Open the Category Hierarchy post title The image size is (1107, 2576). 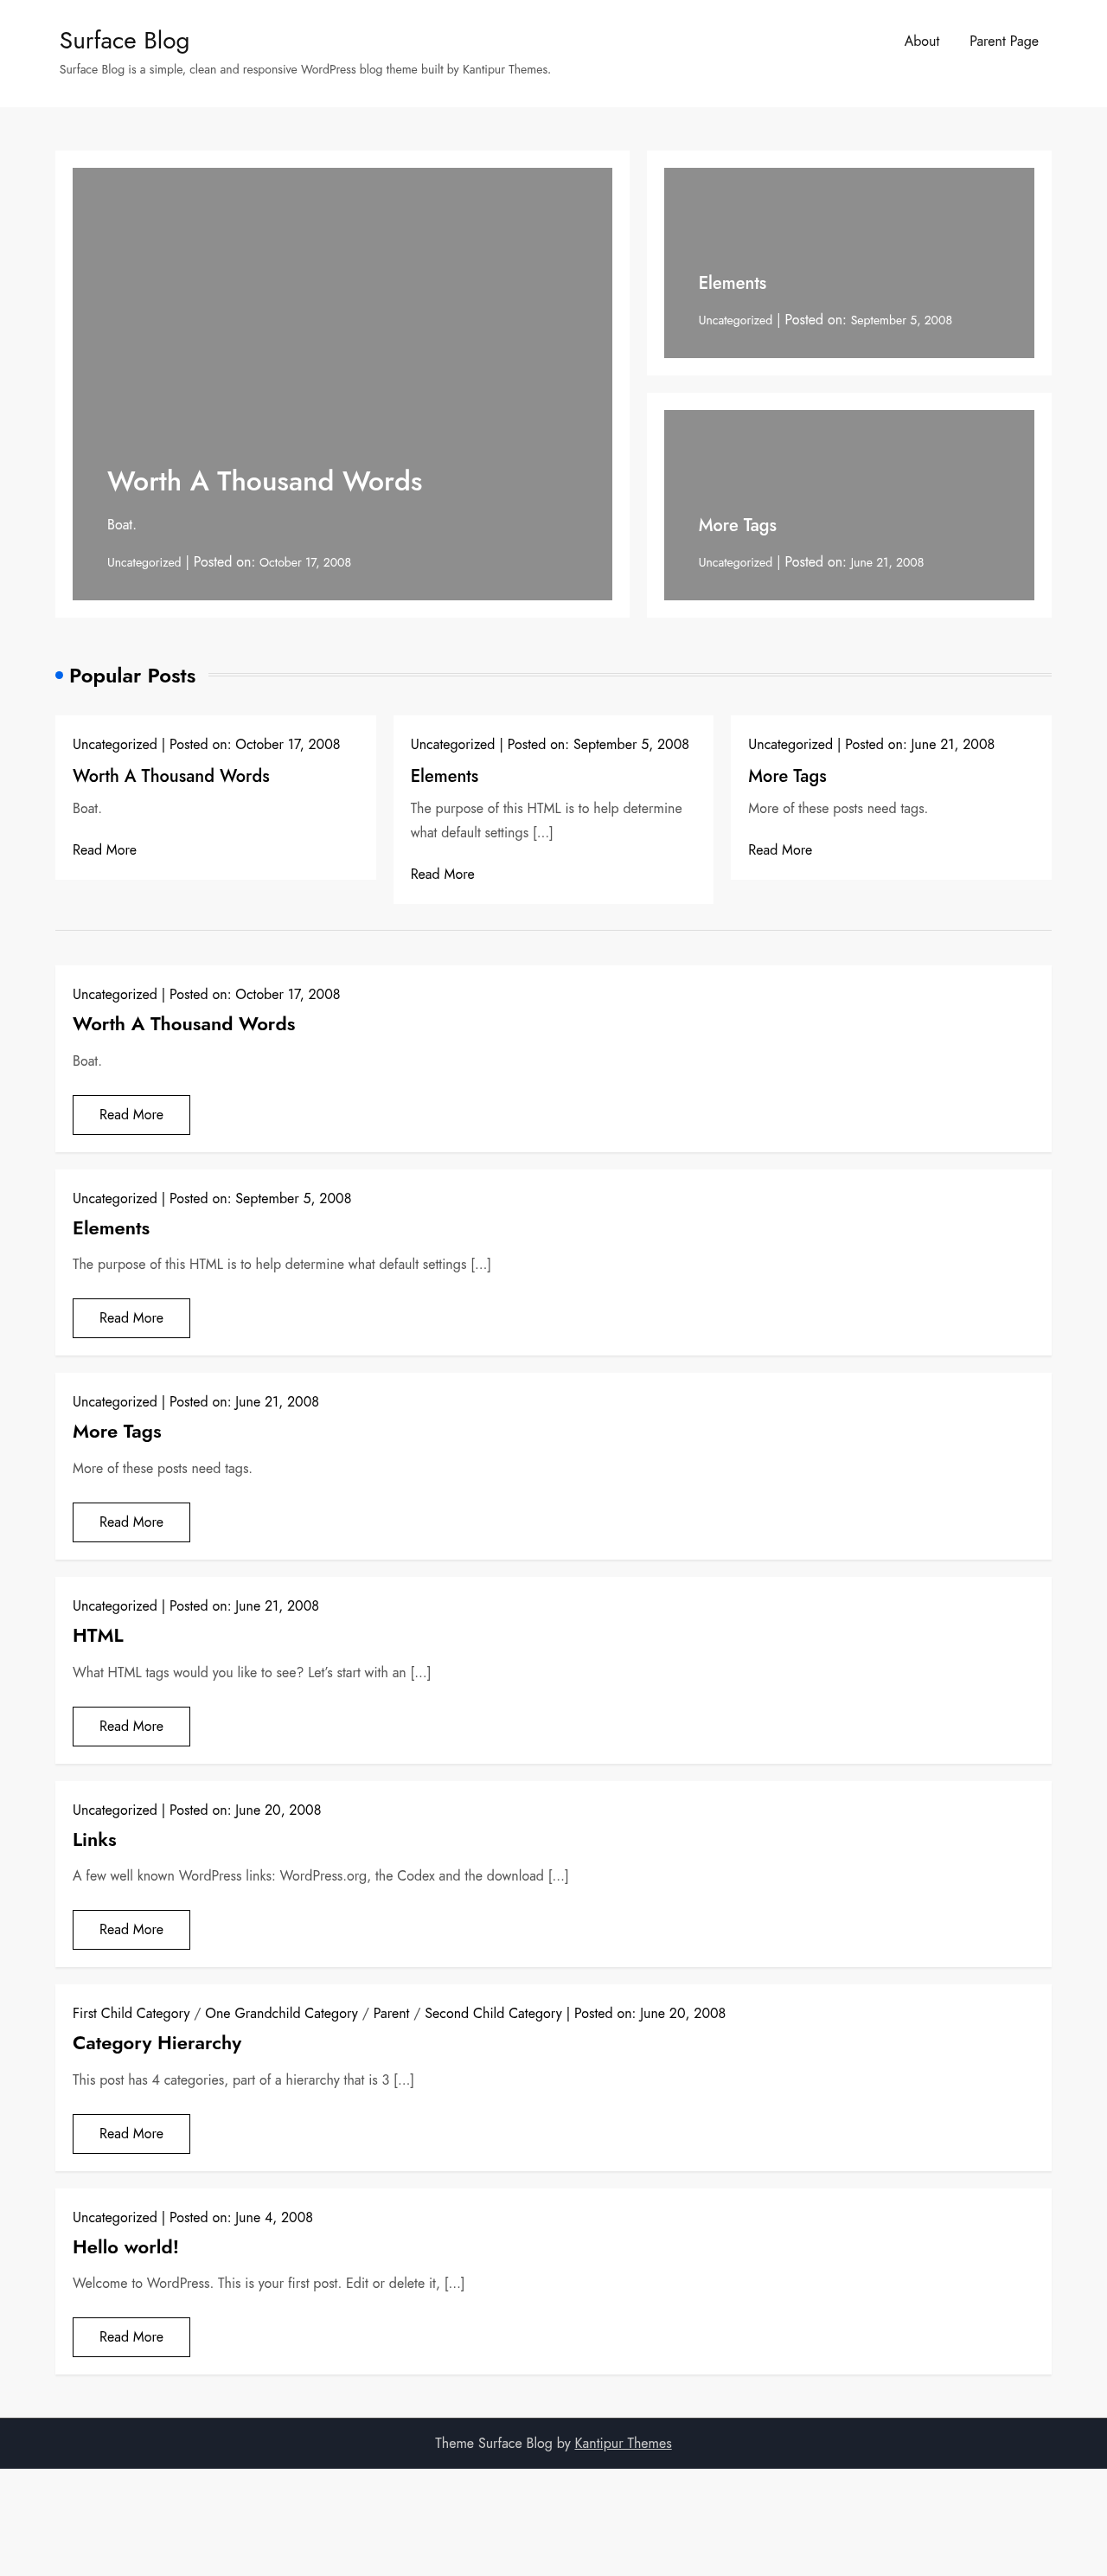(x=157, y=2043)
